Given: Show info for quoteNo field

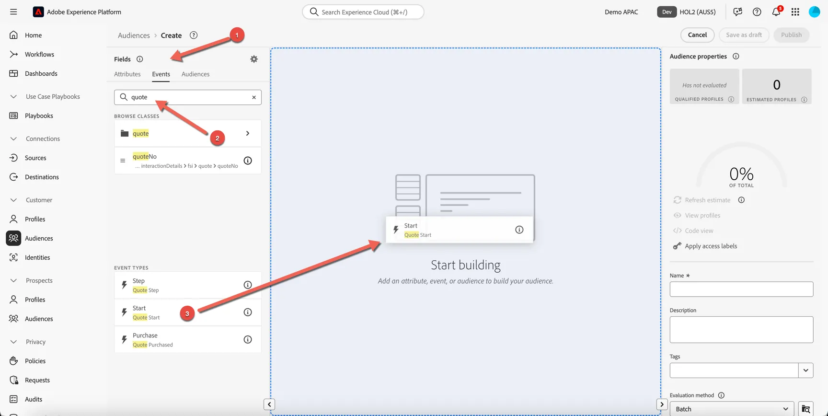Looking at the screenshot, I should tap(248, 161).
